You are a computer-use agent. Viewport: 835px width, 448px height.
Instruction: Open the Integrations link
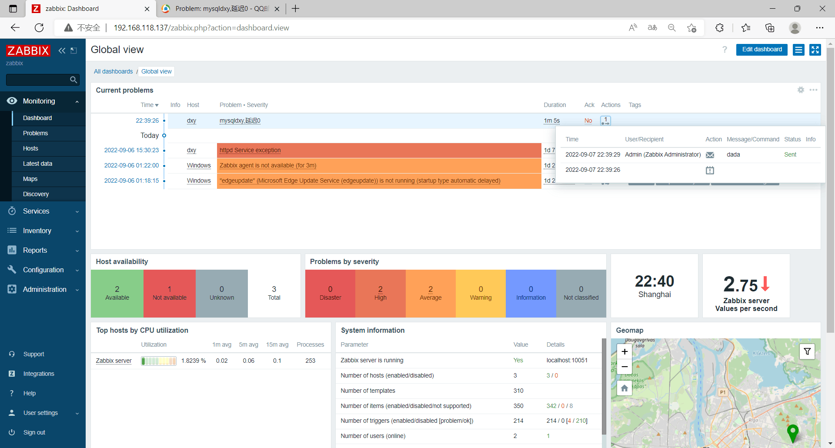pos(39,374)
